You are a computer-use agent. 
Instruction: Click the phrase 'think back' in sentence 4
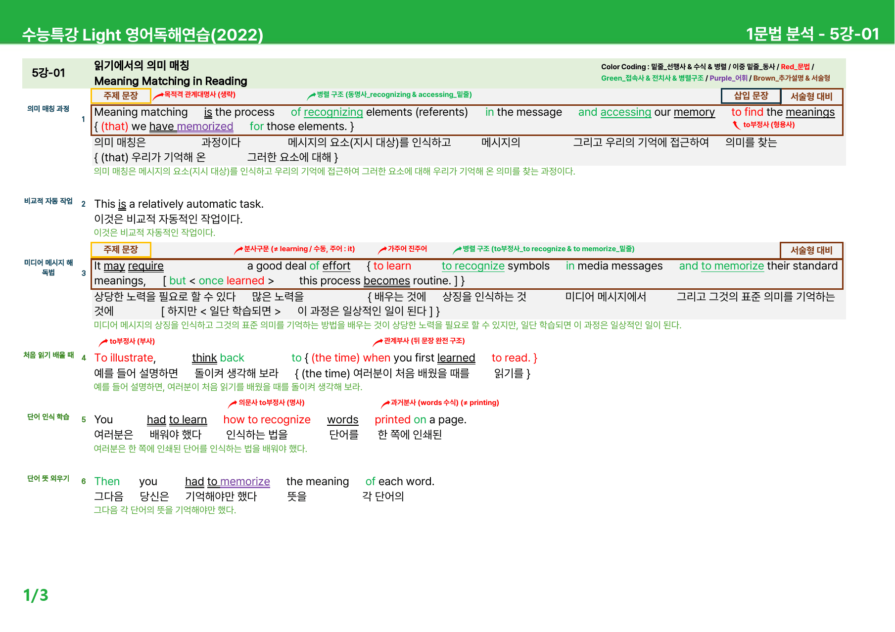coord(218,358)
